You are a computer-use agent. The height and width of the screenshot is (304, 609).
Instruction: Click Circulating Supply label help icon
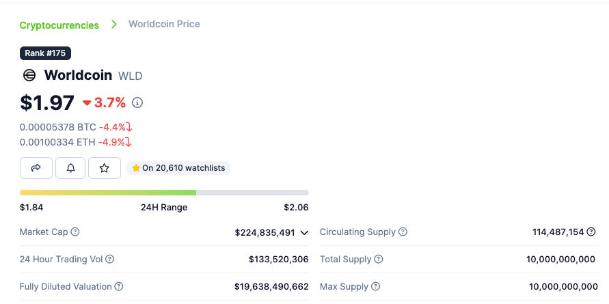403,232
